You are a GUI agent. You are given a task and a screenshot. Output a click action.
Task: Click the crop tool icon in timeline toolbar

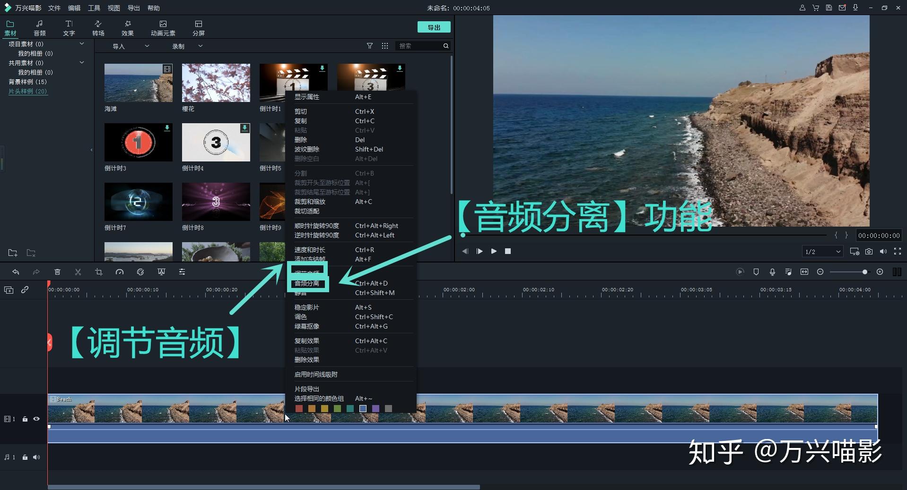pyautogui.click(x=99, y=272)
